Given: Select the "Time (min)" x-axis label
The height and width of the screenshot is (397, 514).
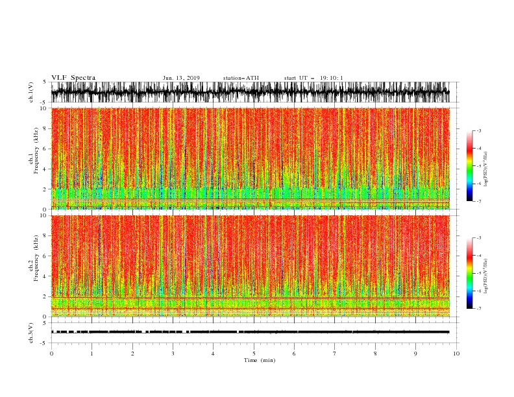Looking at the screenshot, I should click(260, 360).
